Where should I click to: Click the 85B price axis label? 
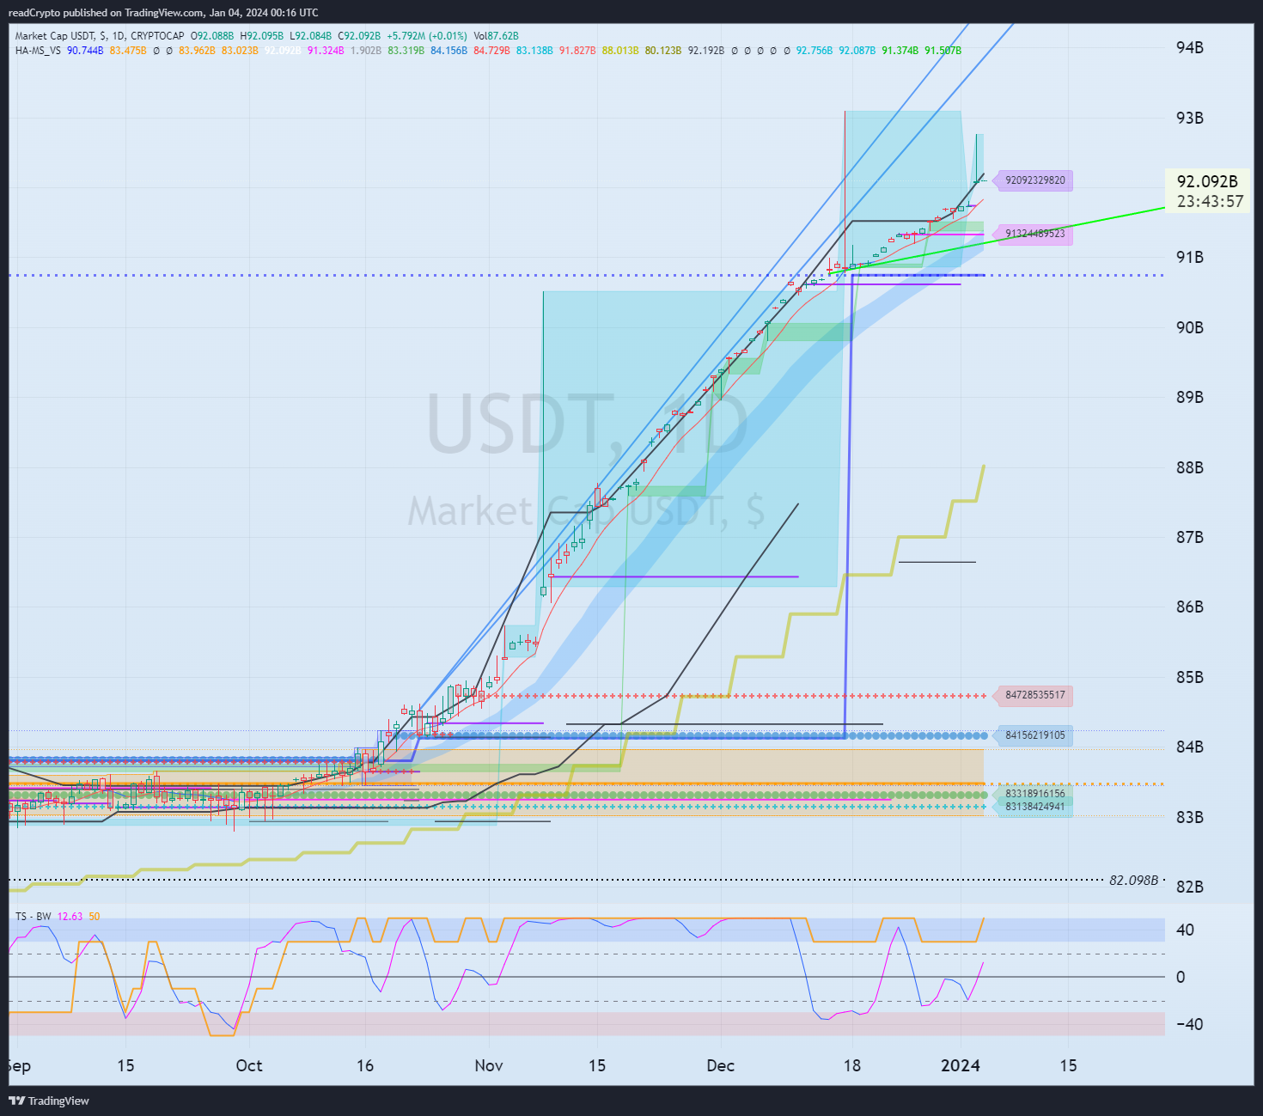pyautogui.click(x=1190, y=677)
